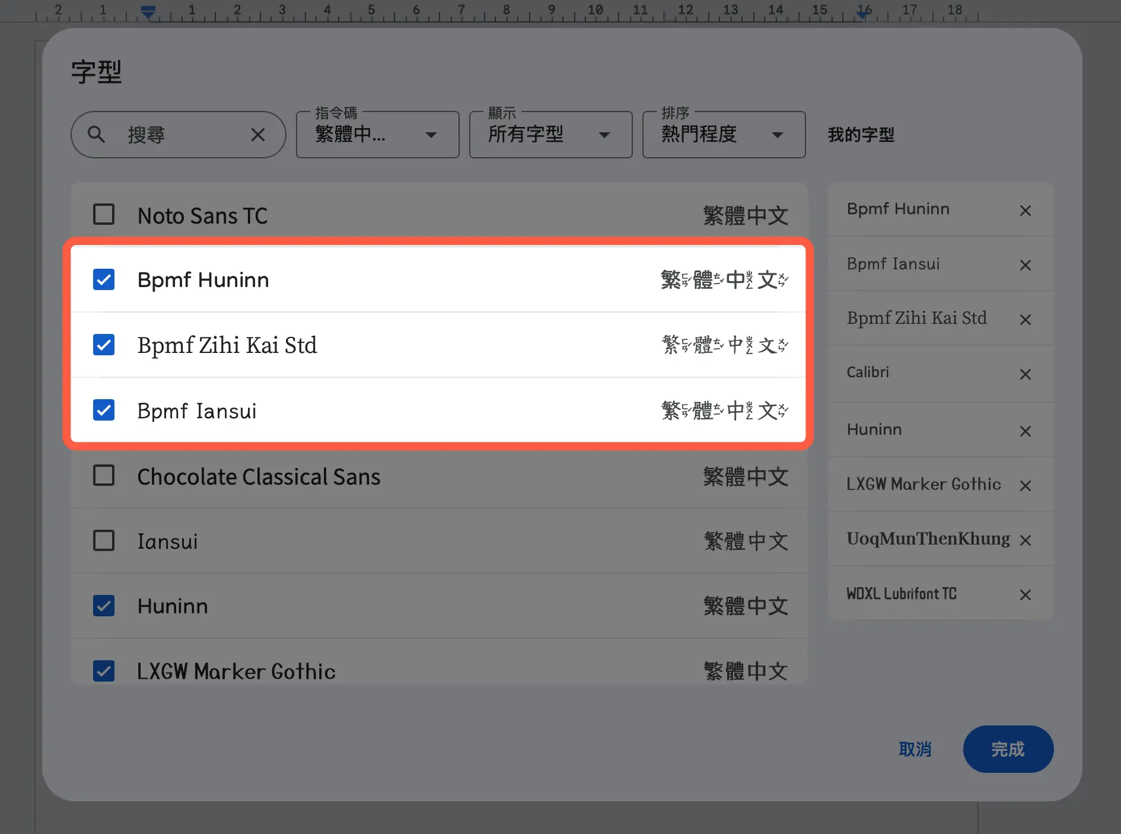
Task: Remove LXGW Marker Gothic from my fonts
Action: 1025,486
